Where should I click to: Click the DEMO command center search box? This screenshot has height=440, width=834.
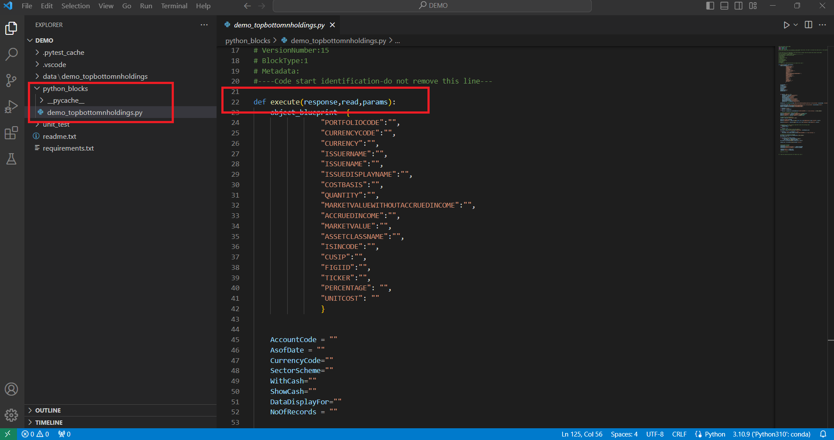[432, 6]
